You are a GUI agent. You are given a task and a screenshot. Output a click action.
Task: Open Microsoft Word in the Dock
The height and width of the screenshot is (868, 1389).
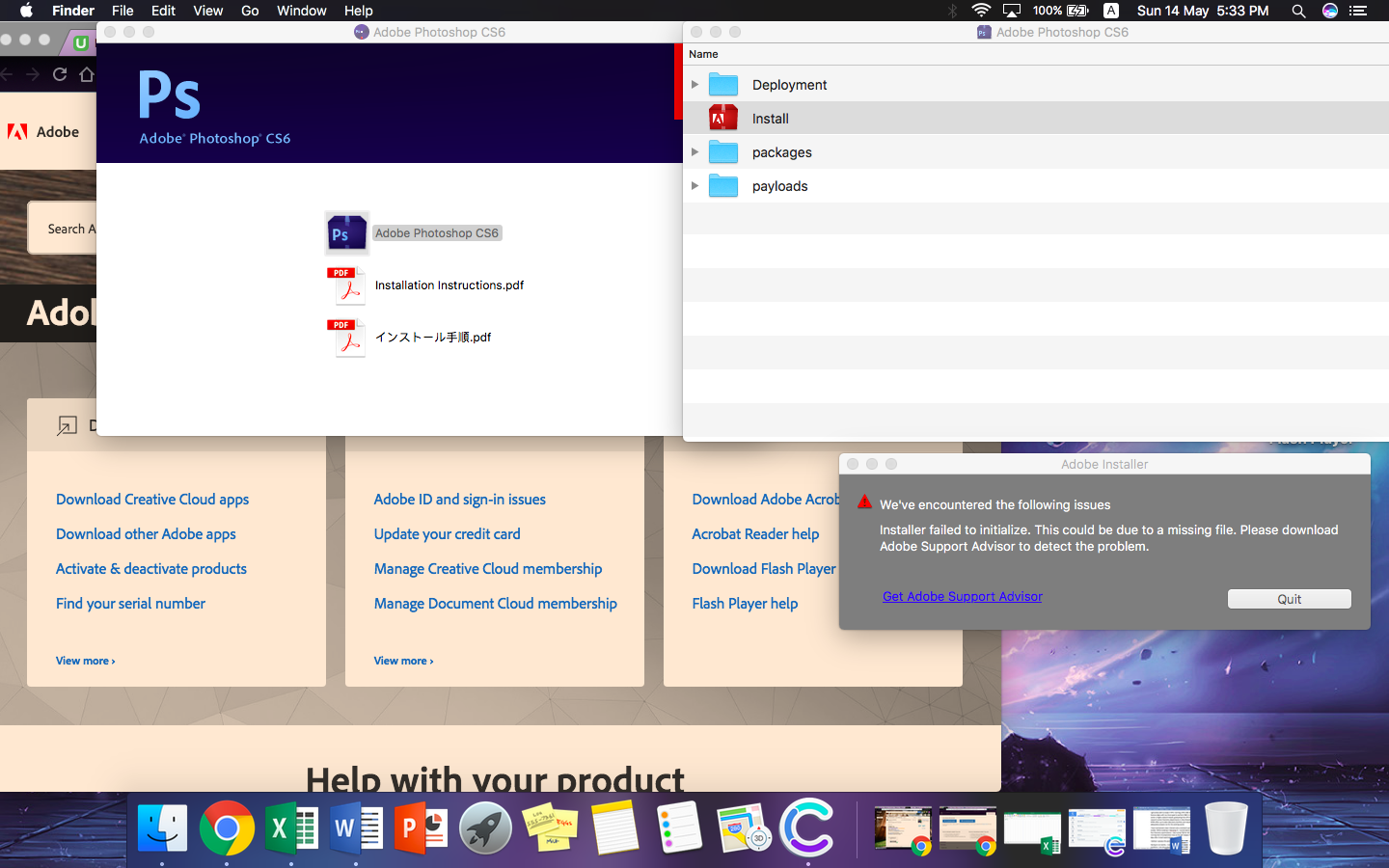(x=356, y=827)
